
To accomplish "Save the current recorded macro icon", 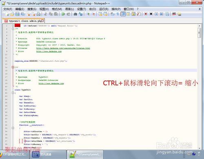I will (167, 14).
